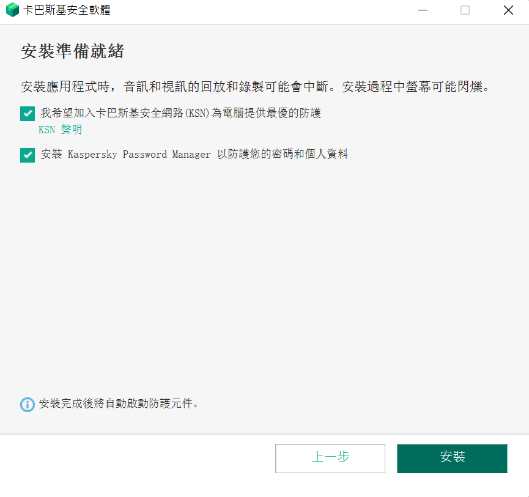
Task: Minimize the installer window
Action: (423, 10)
